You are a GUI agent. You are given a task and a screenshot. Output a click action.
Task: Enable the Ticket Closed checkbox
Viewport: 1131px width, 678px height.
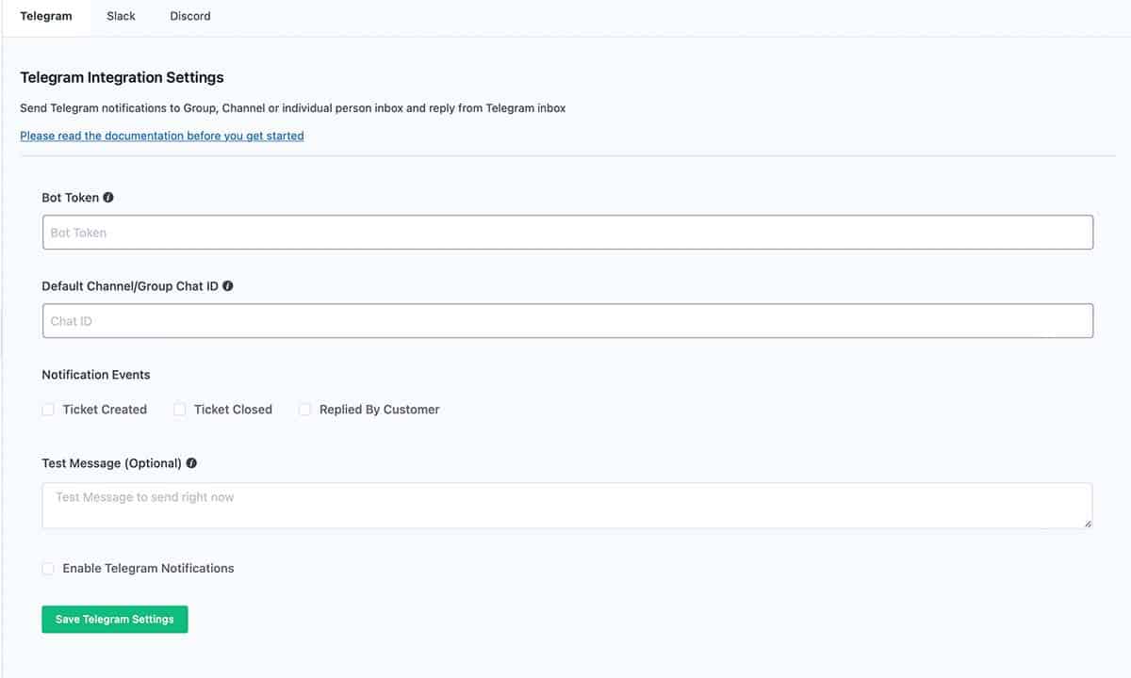[179, 410]
